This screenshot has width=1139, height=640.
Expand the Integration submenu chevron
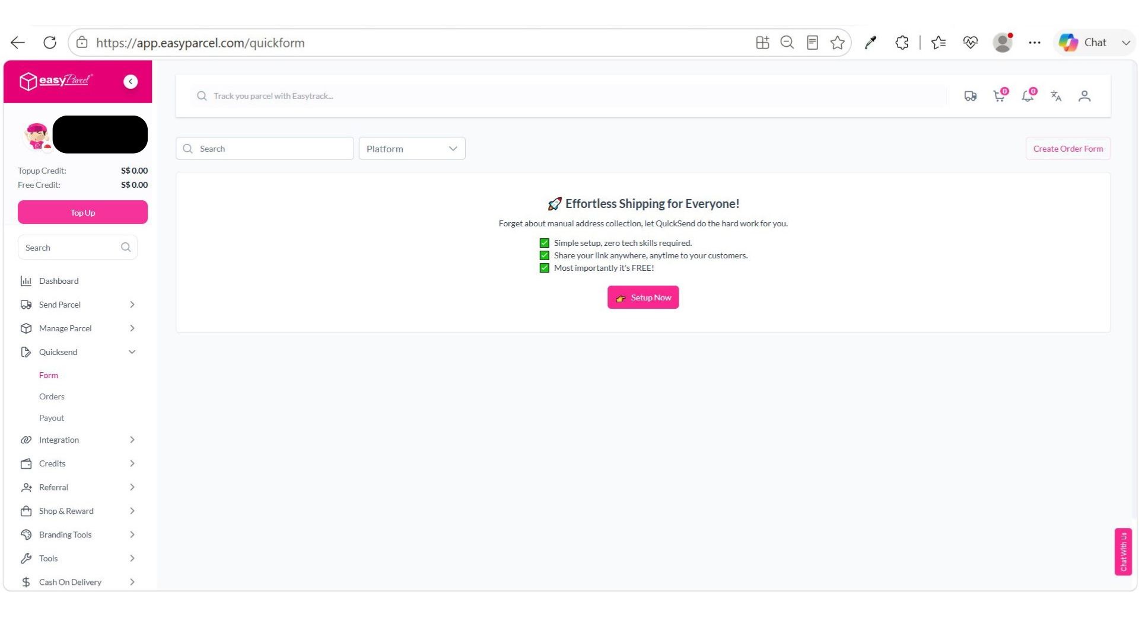pyautogui.click(x=132, y=440)
